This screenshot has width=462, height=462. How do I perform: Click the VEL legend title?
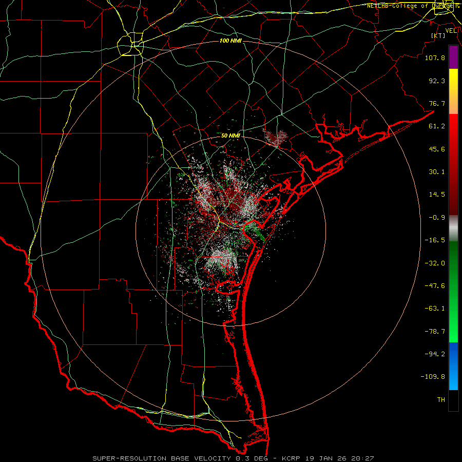tap(451, 30)
